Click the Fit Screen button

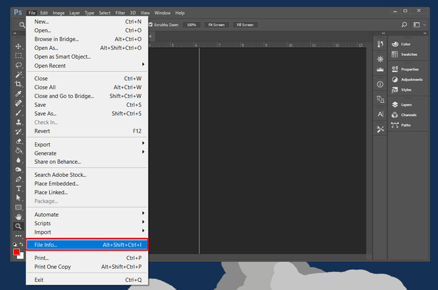point(216,25)
